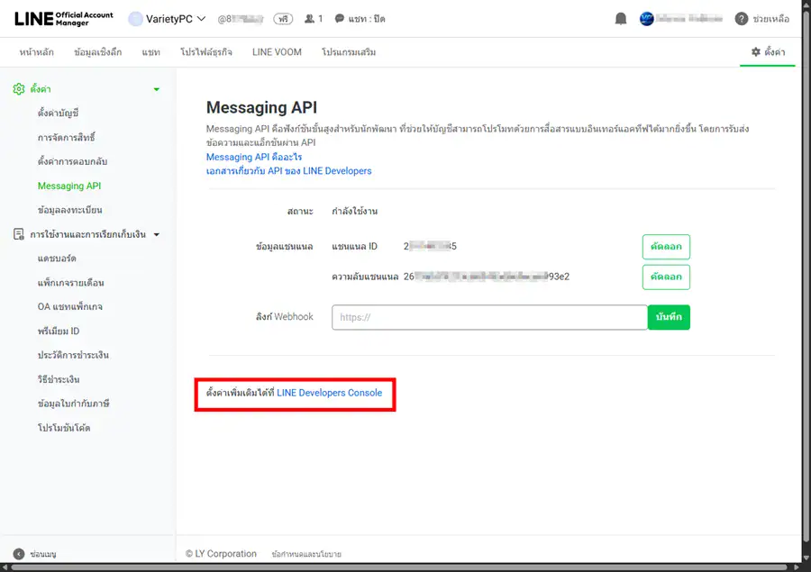Open the Messaging API คืออะไร link

click(x=254, y=157)
